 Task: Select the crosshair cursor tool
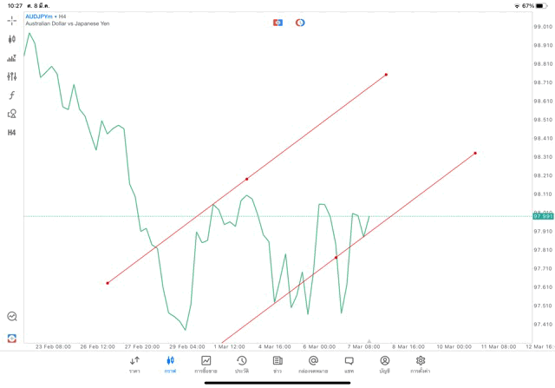(x=12, y=20)
